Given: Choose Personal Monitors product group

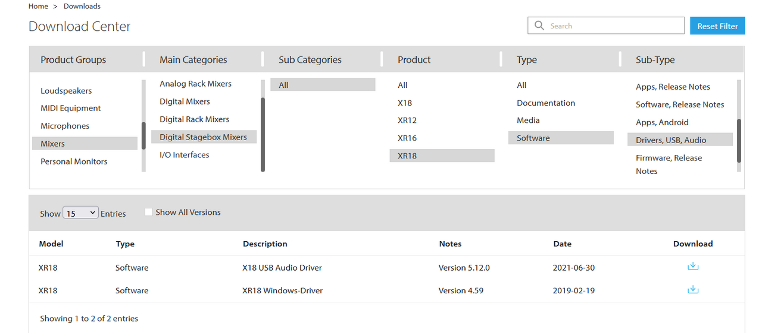Looking at the screenshot, I should (x=74, y=161).
